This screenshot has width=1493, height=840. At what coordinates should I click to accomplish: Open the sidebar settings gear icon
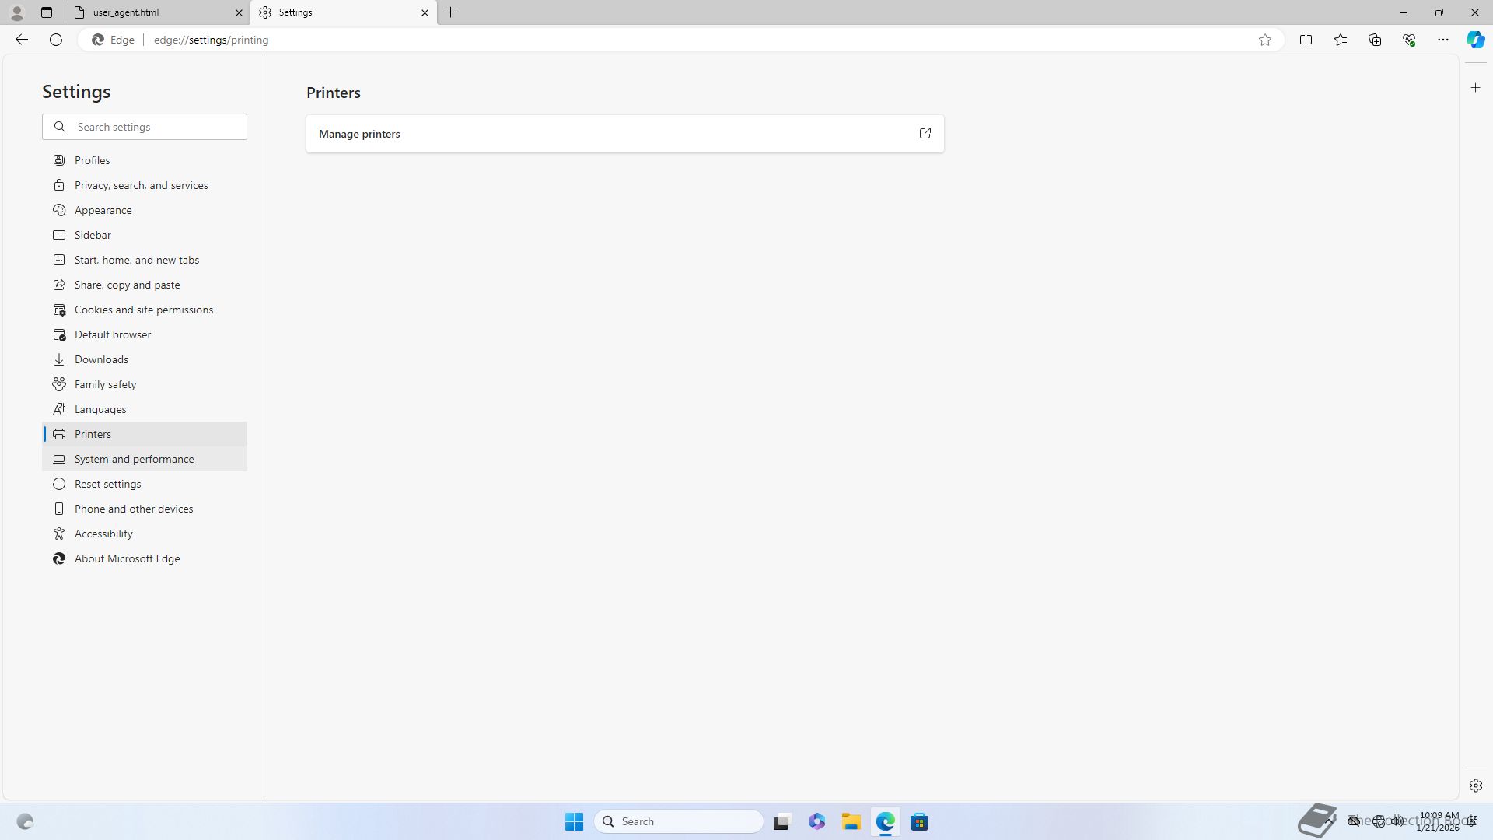click(x=1476, y=786)
